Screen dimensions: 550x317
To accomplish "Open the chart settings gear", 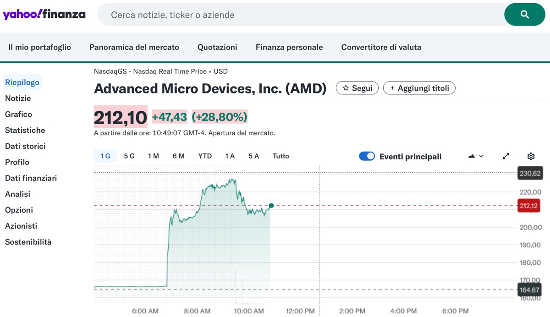I will (x=530, y=156).
